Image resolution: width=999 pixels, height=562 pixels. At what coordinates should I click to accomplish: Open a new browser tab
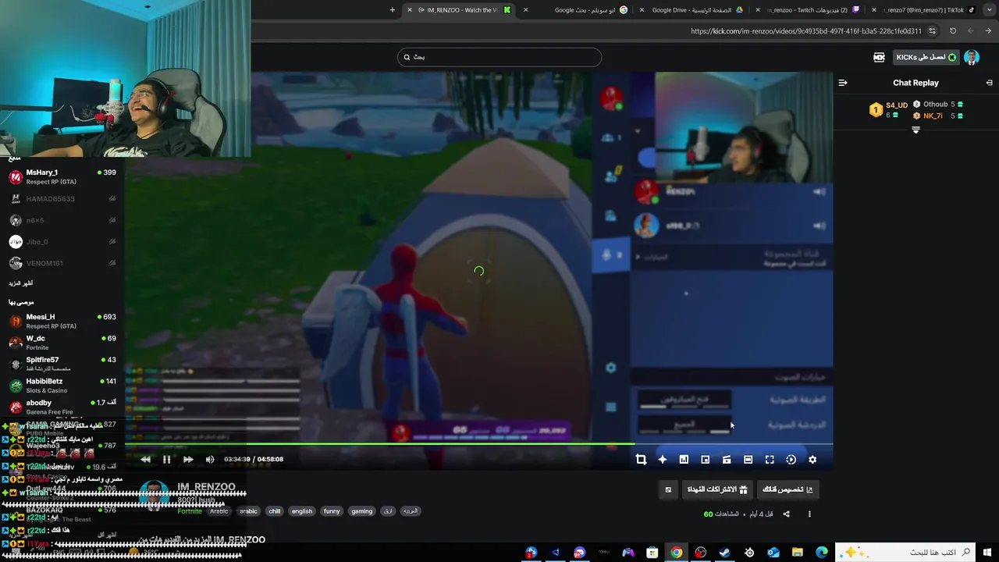pos(393,10)
